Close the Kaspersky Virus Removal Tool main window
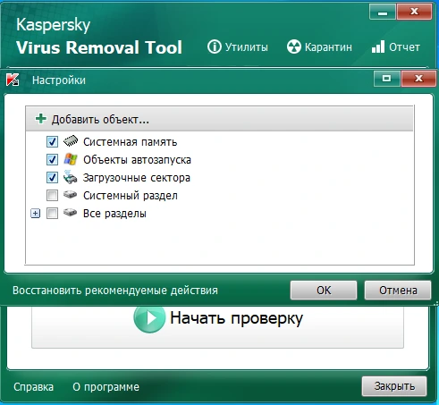This screenshot has width=439, height=405. (x=414, y=12)
